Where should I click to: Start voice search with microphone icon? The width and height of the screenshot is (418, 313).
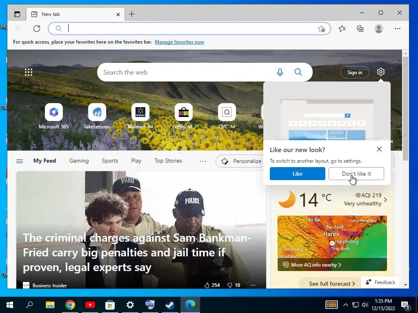pos(280,72)
